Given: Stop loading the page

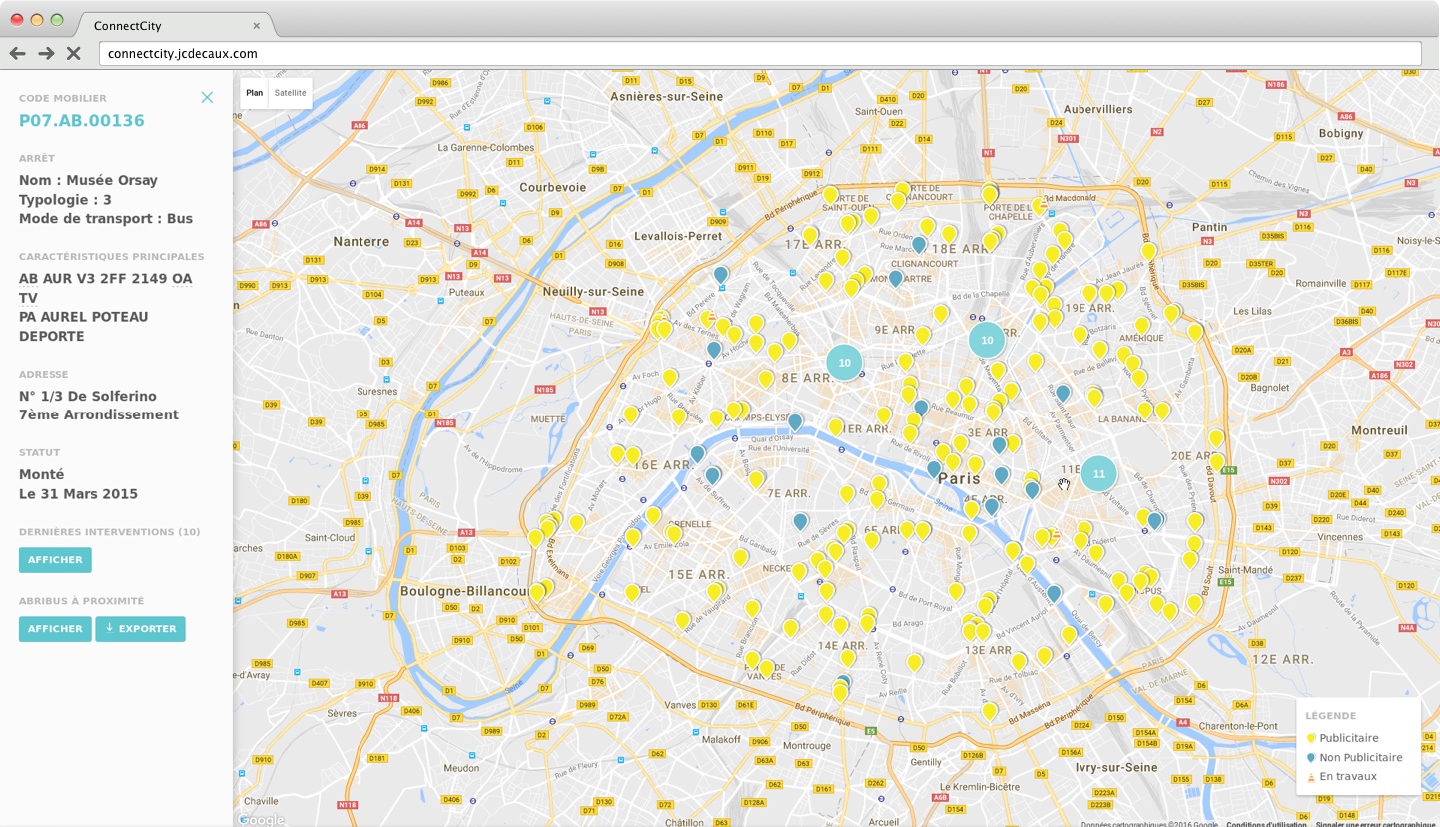Looking at the screenshot, I should [x=73, y=53].
